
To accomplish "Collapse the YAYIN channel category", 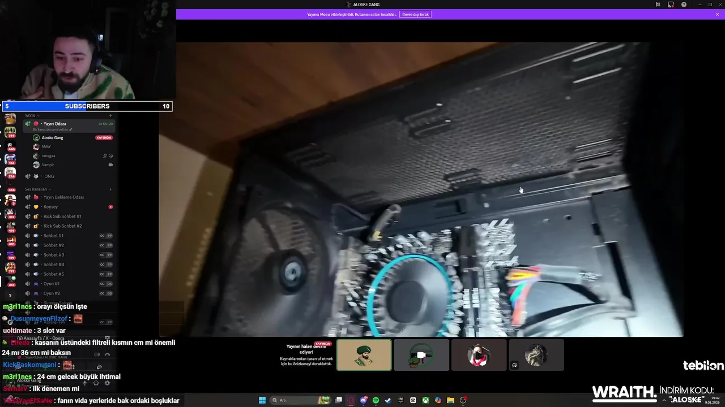I will pyautogui.click(x=32, y=115).
